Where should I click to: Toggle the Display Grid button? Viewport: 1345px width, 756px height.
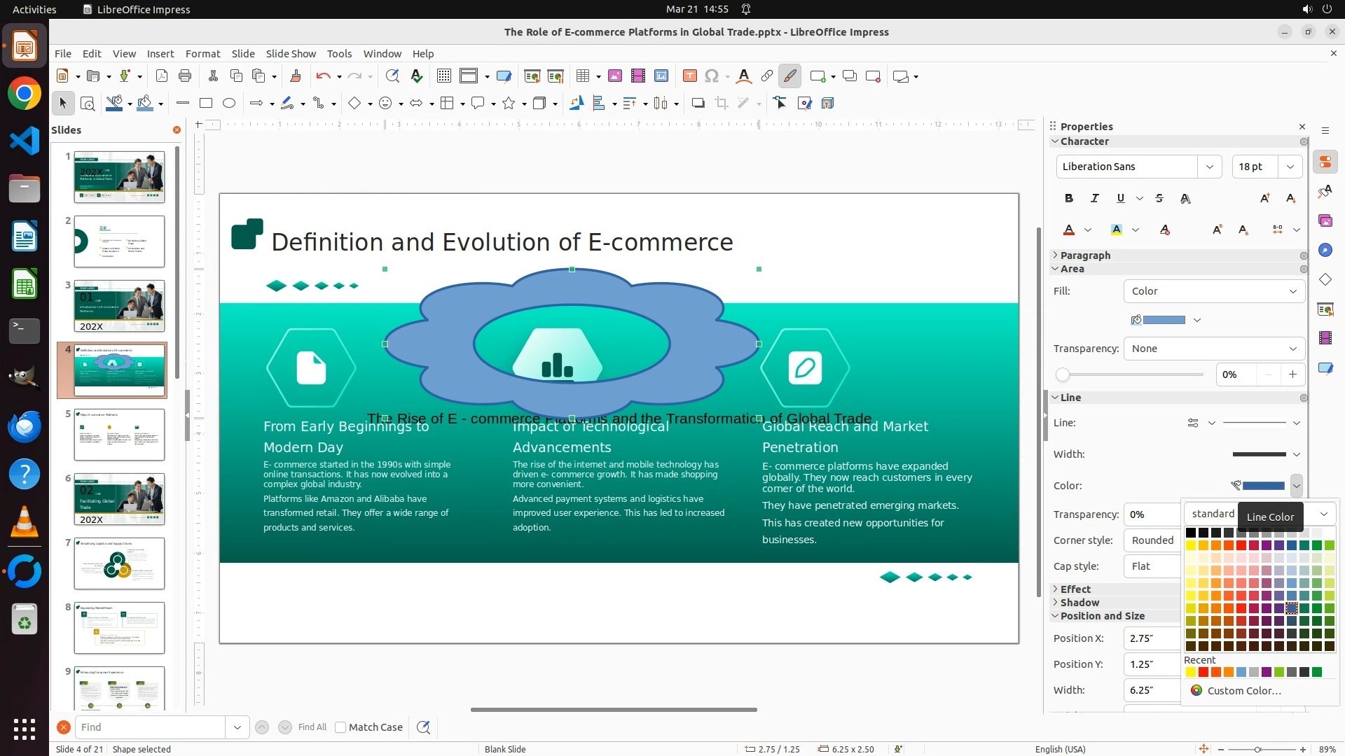(444, 76)
